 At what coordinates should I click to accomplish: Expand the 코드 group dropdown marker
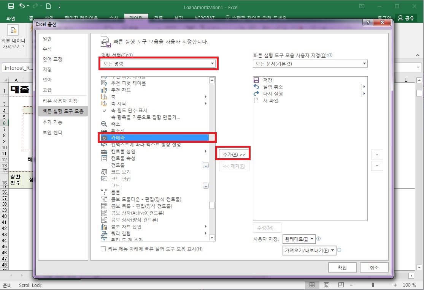(205, 186)
